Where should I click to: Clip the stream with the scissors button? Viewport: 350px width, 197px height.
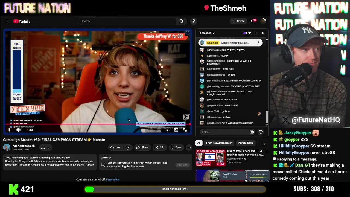point(159,147)
